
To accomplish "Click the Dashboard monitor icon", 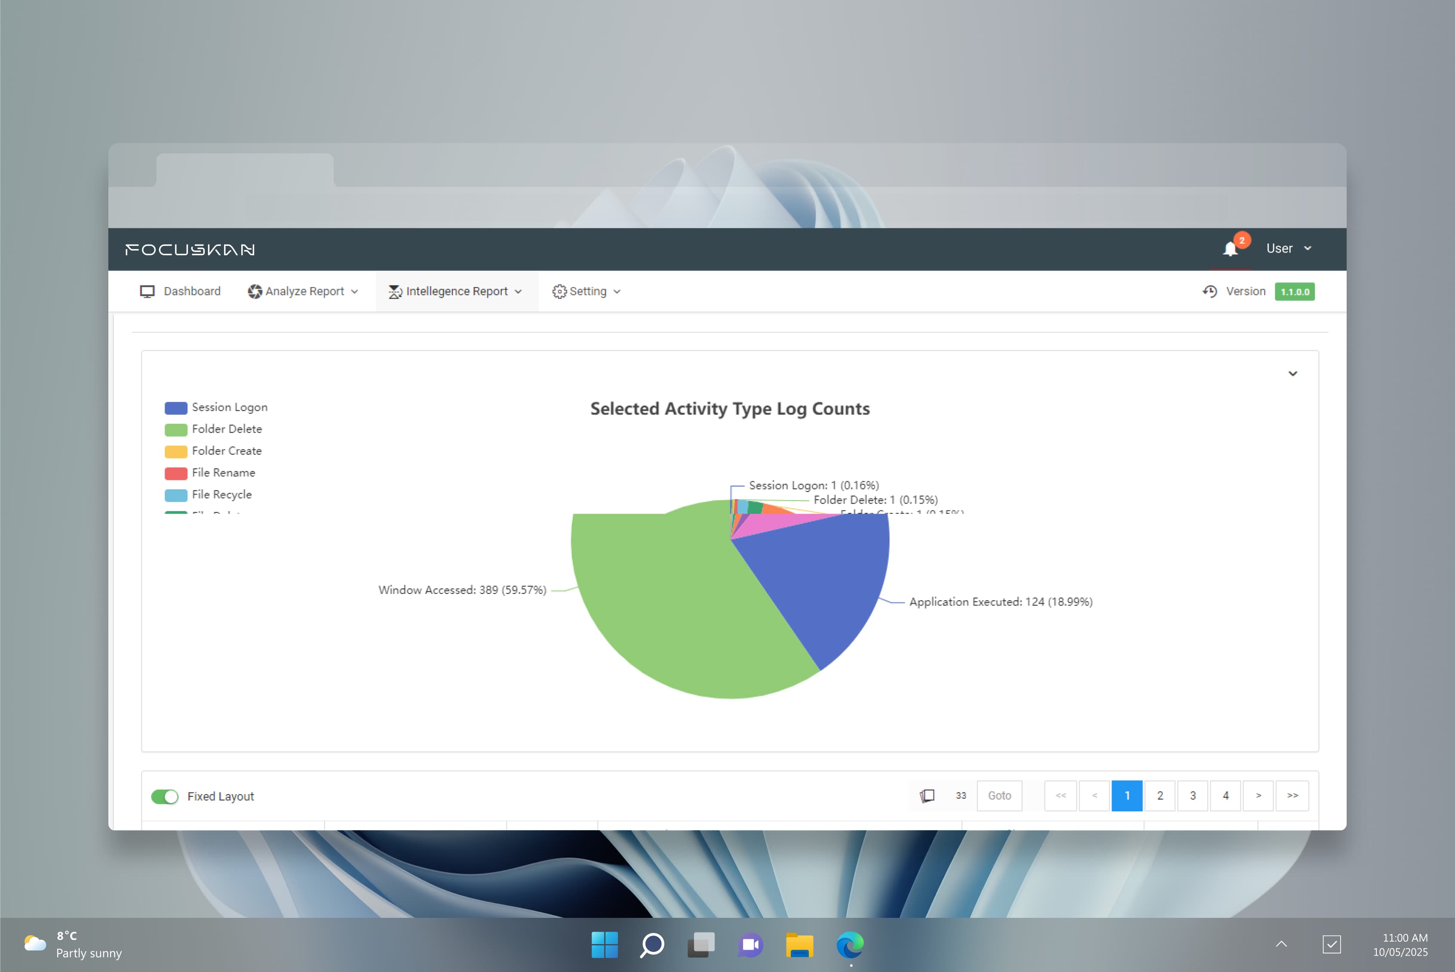I will (x=147, y=291).
